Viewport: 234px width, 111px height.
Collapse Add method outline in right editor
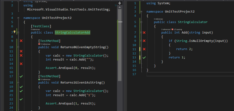(x=141, y=33)
